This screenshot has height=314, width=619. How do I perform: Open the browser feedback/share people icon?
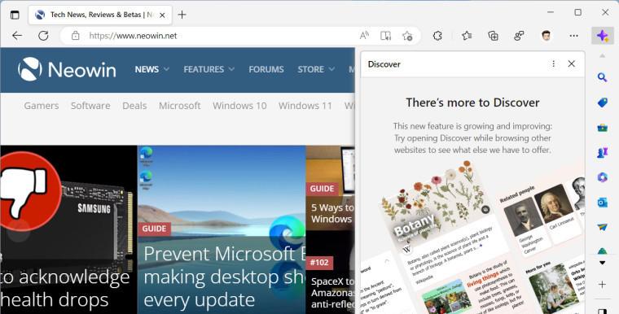coord(519,36)
